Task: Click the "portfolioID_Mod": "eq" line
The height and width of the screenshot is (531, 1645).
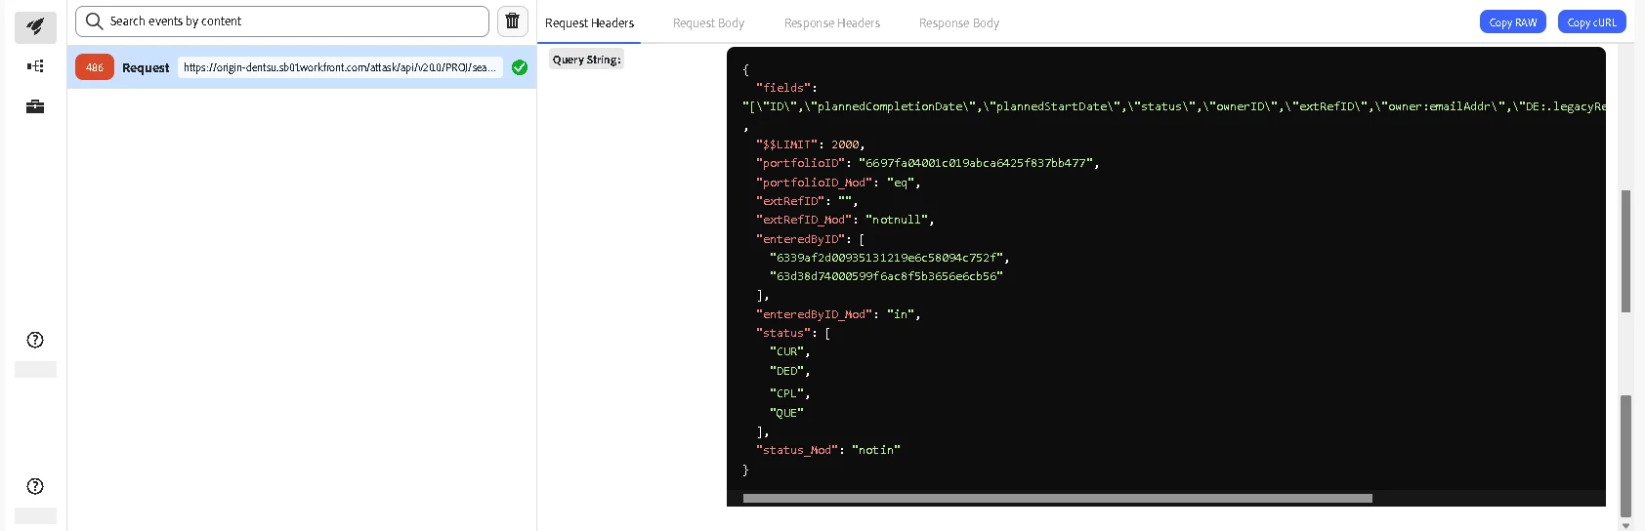Action: [837, 183]
